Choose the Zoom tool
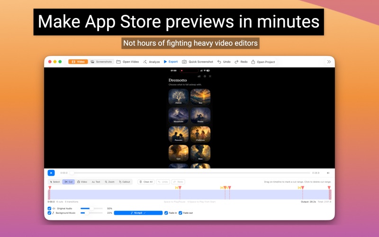Image resolution: width=379 pixels, height=237 pixels. (110, 182)
